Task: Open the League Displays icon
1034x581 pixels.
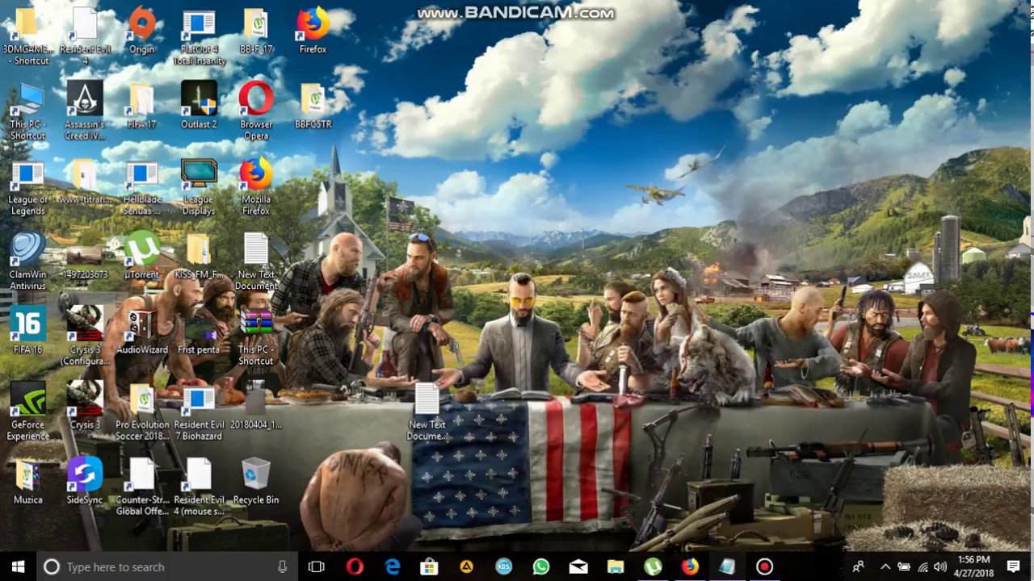Action: pos(199,186)
